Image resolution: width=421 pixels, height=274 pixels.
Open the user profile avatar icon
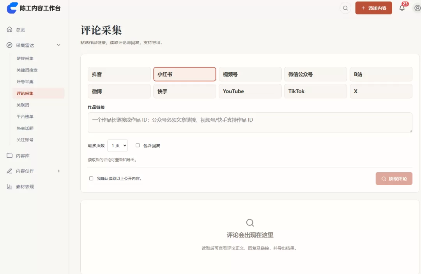pos(417,8)
